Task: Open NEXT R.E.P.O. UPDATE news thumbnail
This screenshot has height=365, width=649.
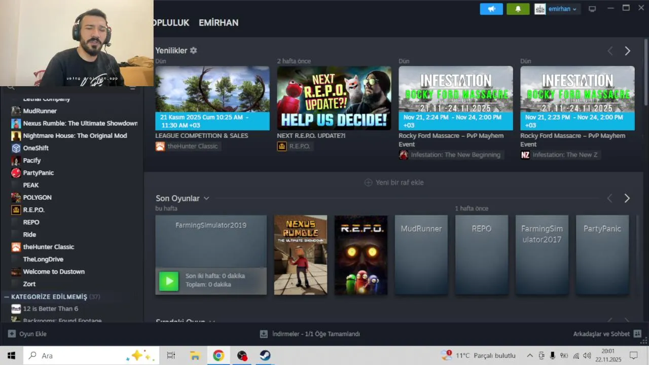Action: tap(334, 98)
